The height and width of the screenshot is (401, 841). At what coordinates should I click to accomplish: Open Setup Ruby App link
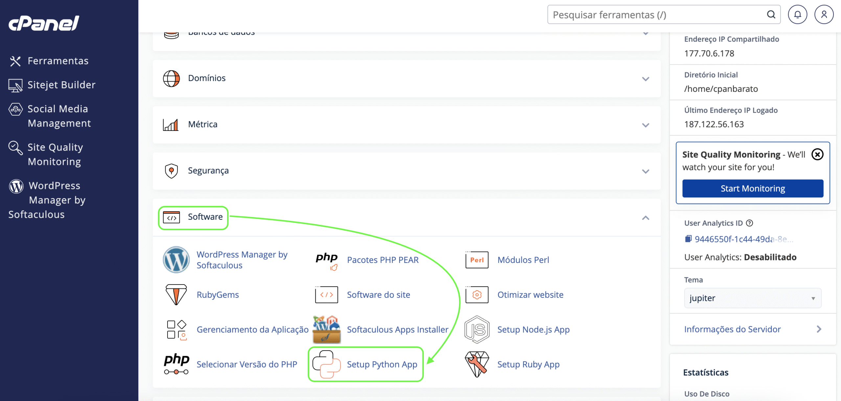pos(528,364)
